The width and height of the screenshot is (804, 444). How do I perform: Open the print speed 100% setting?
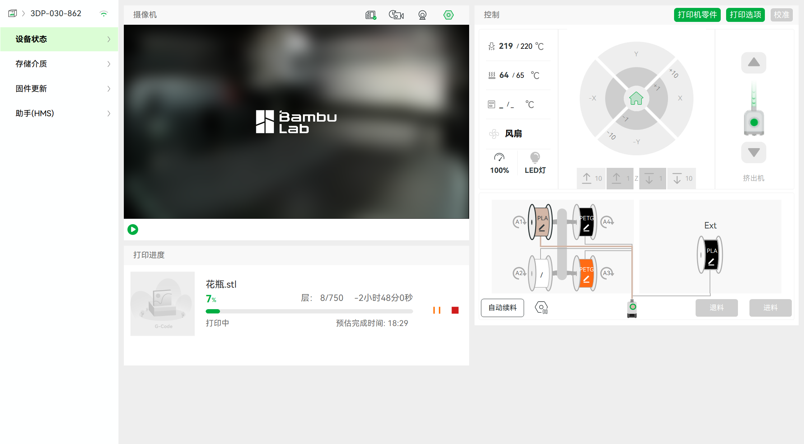[500, 164]
